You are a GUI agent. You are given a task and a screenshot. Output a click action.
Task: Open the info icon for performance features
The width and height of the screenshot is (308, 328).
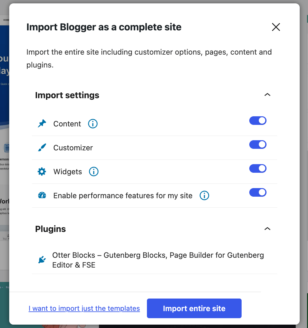pos(204,195)
